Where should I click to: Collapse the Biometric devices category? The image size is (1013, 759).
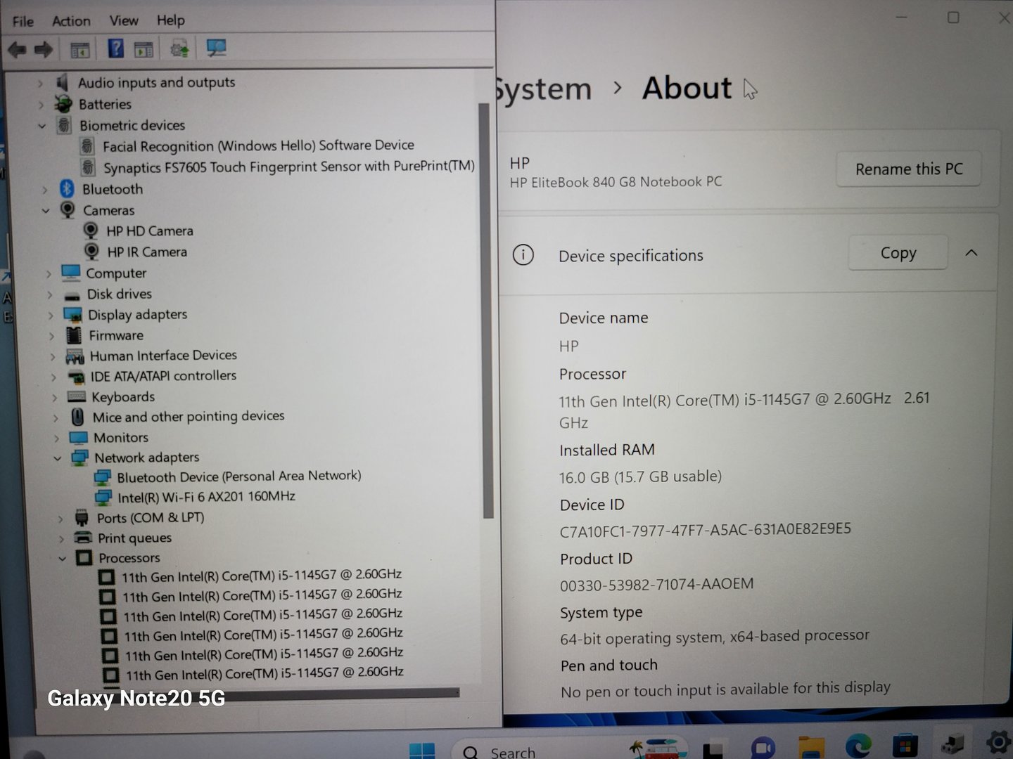click(42, 126)
